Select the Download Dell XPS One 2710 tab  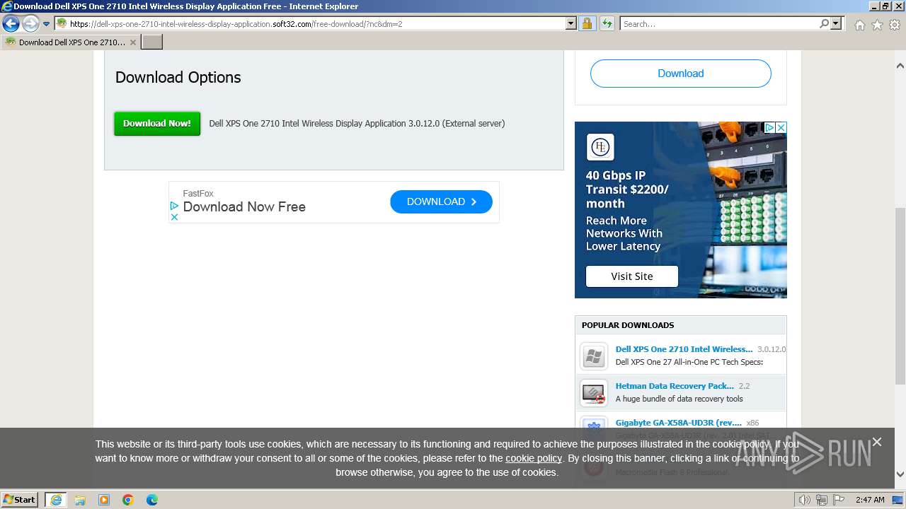(x=71, y=42)
